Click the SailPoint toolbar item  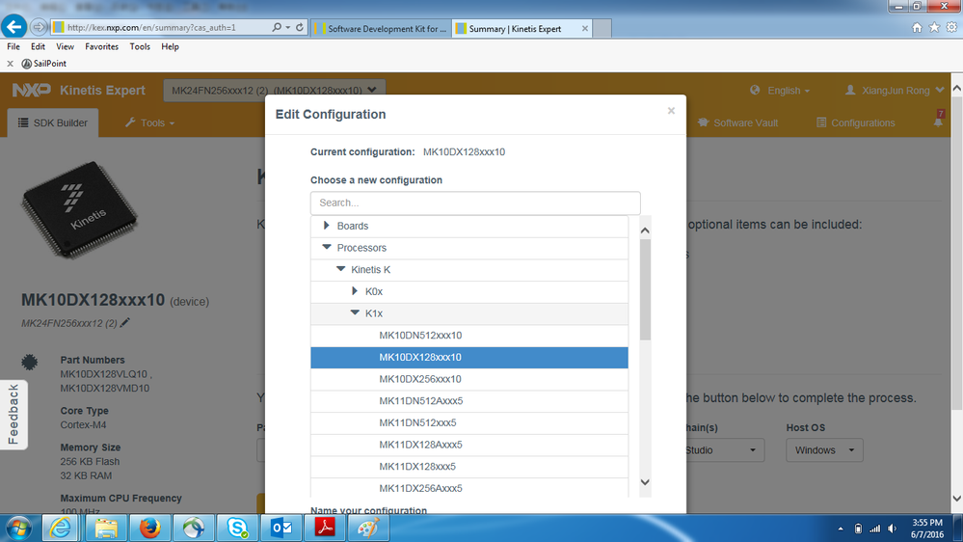coord(43,64)
